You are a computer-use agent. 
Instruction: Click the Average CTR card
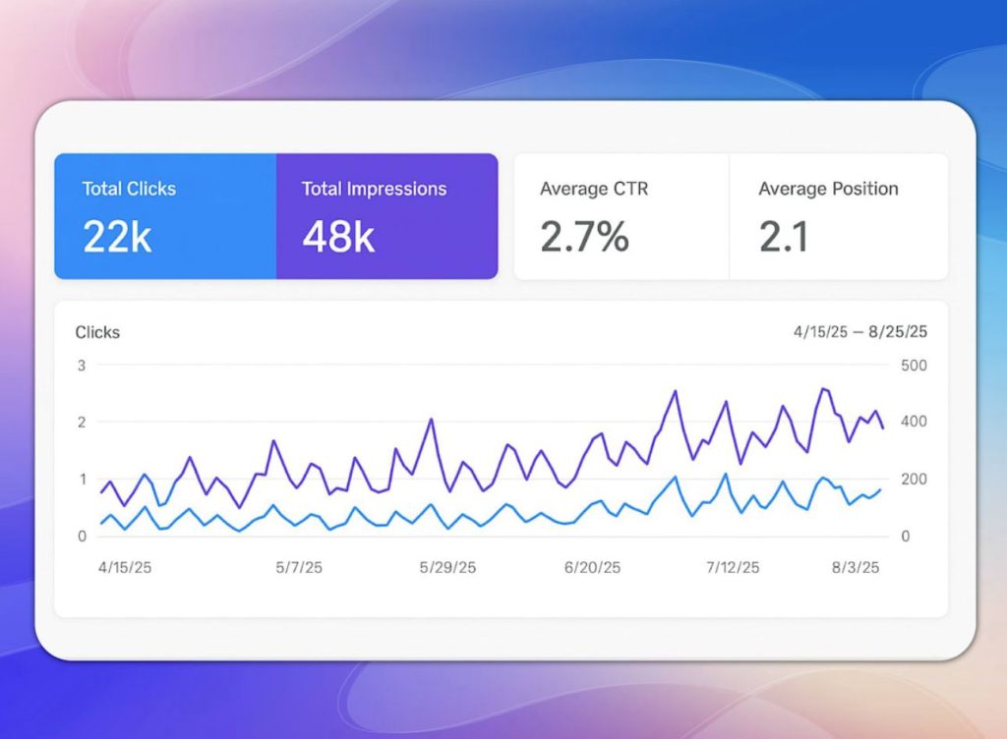coord(618,215)
